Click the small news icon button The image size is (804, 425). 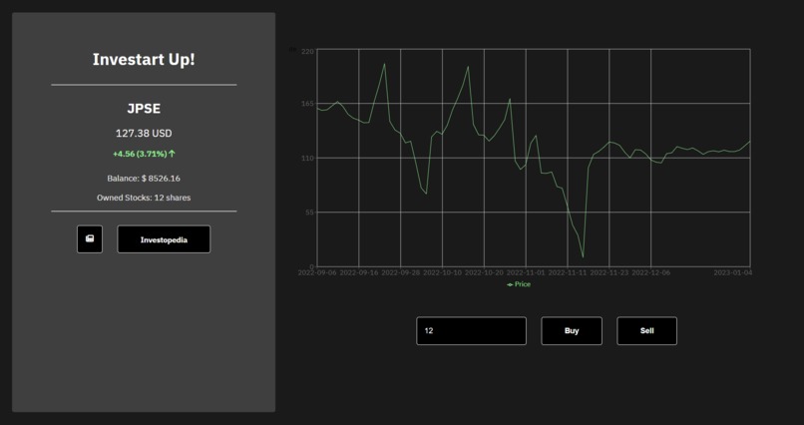90,238
